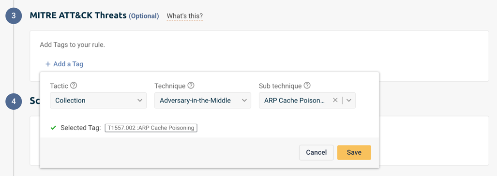This screenshot has width=497, height=176.
Task: Open the Tactic help question-mark icon
Action: [x=74, y=86]
